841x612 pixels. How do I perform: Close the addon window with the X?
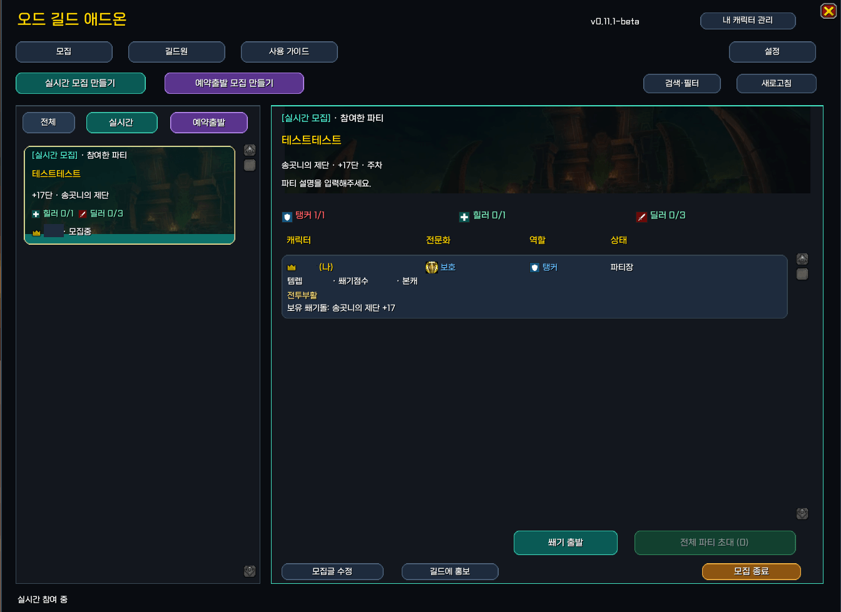(x=828, y=11)
